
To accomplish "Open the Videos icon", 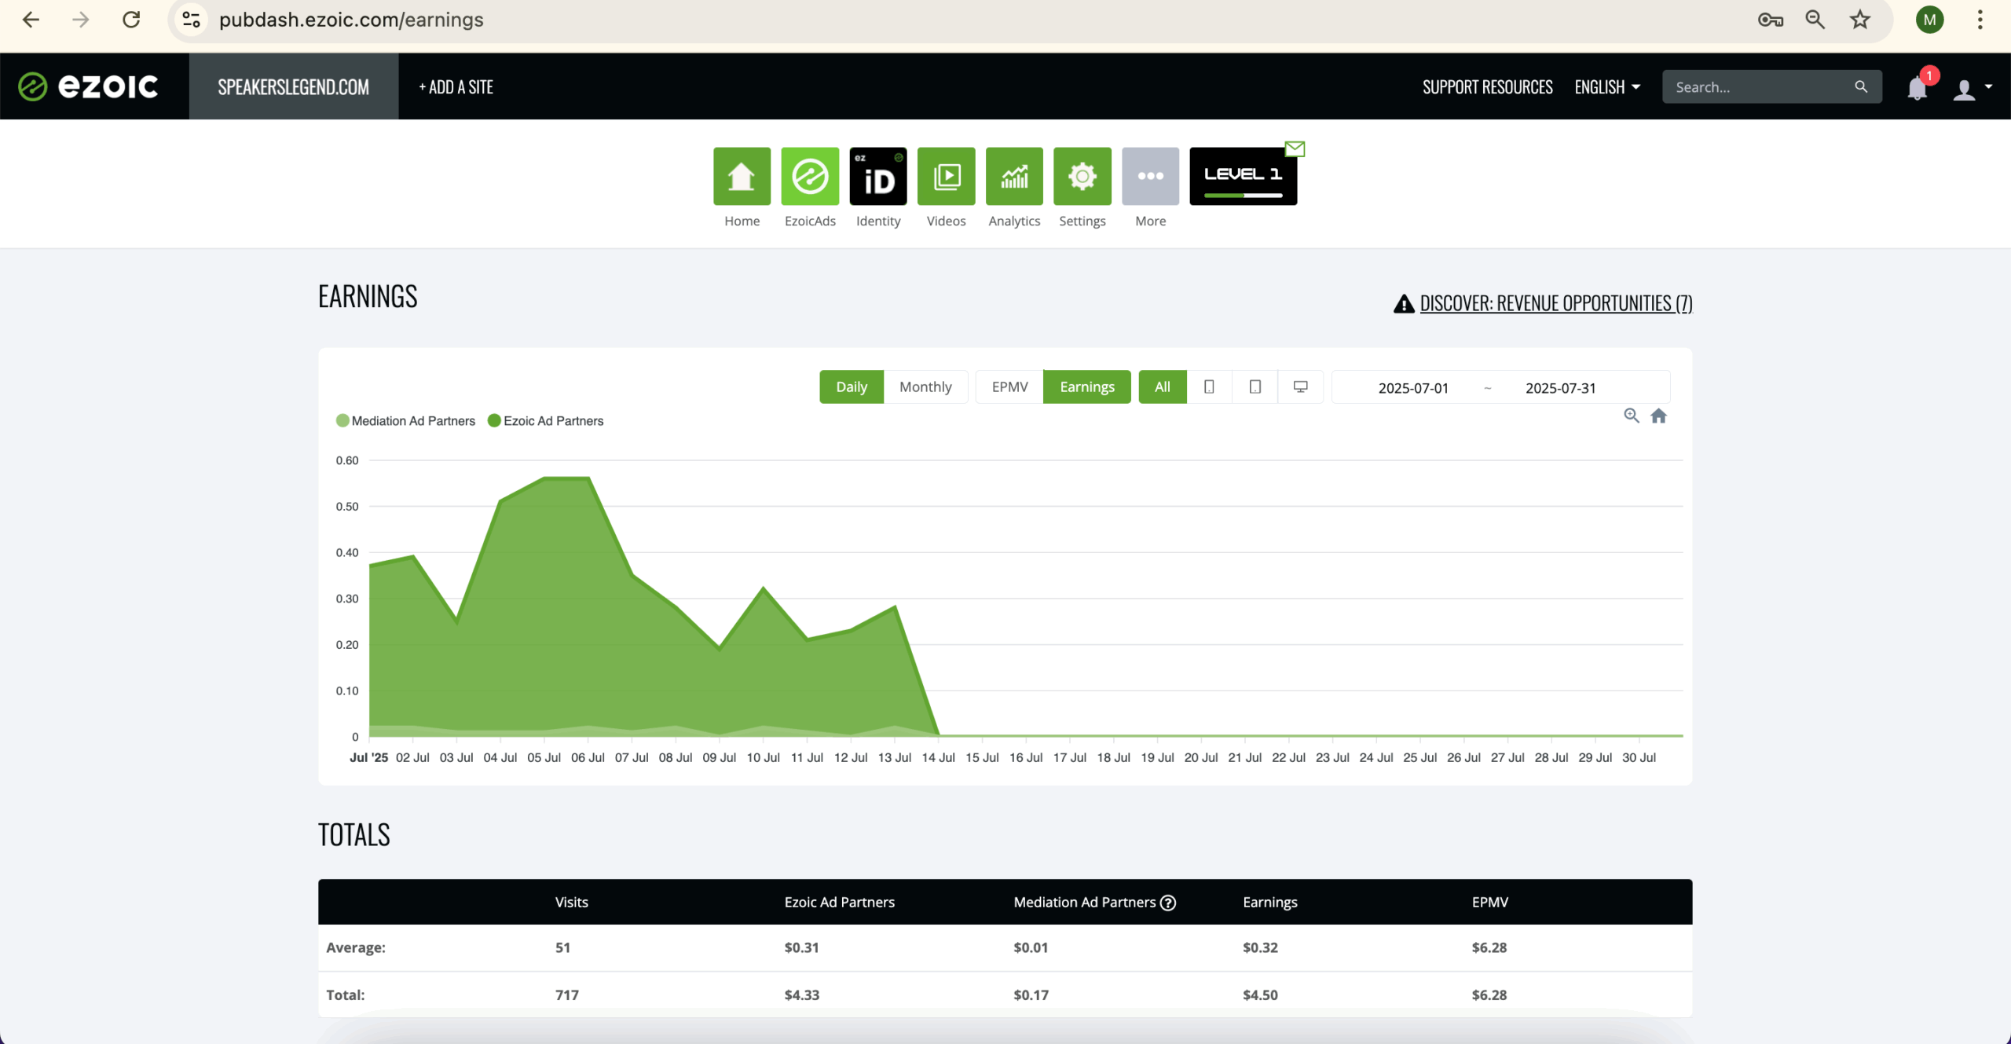I will click(x=946, y=176).
